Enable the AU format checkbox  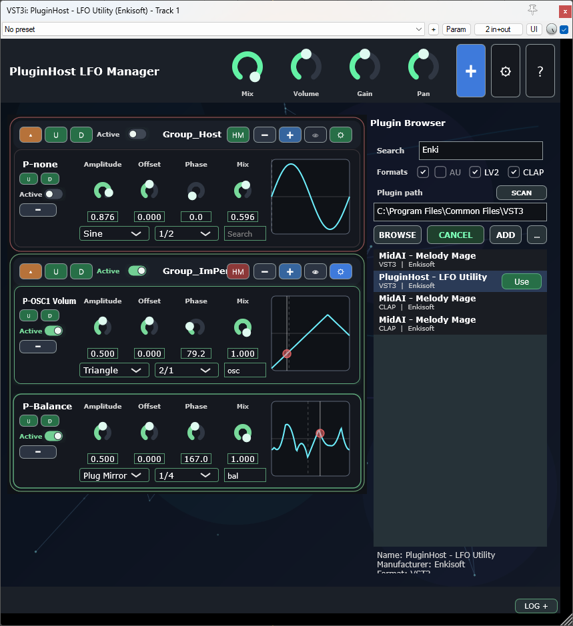point(440,172)
